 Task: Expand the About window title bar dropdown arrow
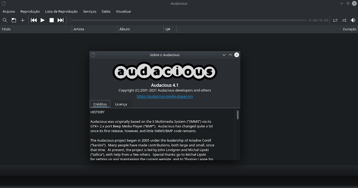pyautogui.click(x=224, y=55)
